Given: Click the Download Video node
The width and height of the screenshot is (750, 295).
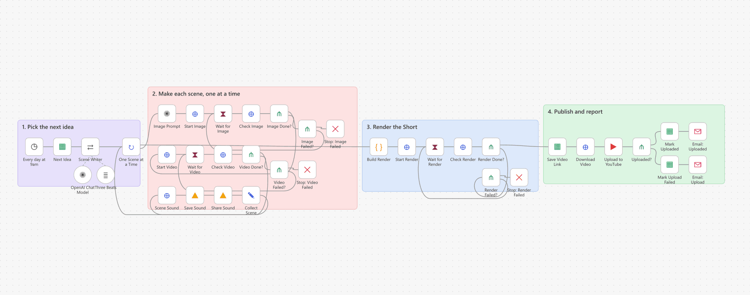Looking at the screenshot, I should click(x=585, y=147).
